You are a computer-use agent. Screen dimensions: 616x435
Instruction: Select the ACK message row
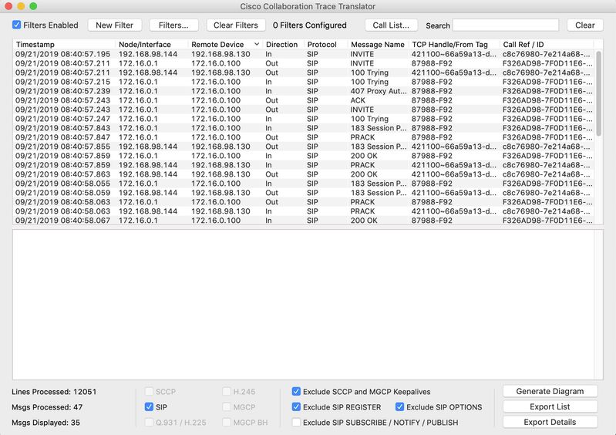[x=303, y=100]
